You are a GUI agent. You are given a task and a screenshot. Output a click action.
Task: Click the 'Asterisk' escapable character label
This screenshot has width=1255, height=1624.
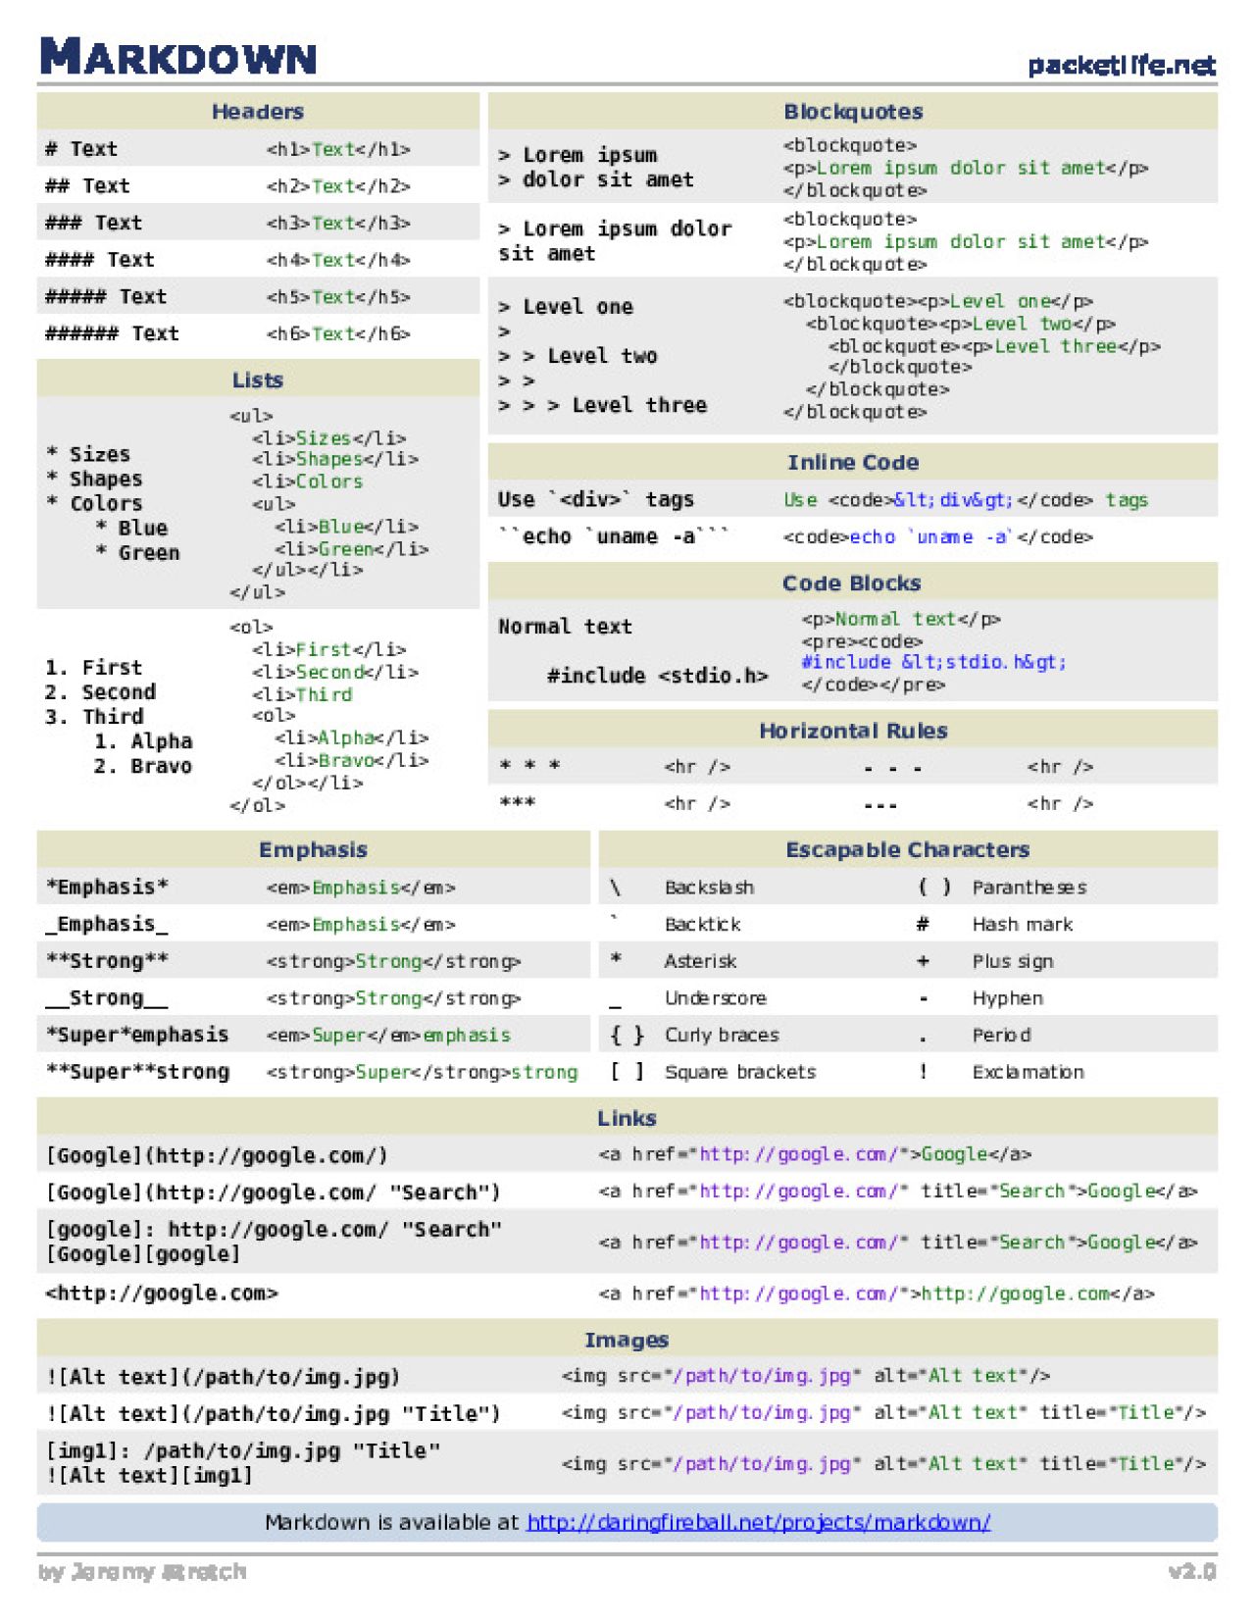click(x=700, y=961)
